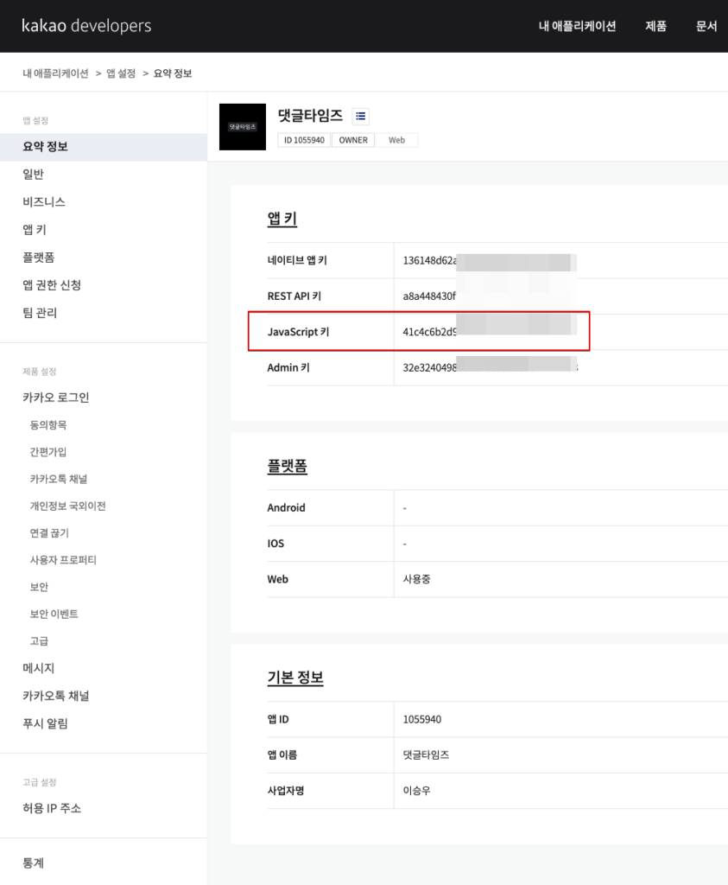Viewport: 728px width, 885px height.
Task: Open 카카오톡 채널 submenu under 카카오 로그인
Action: pos(59,479)
